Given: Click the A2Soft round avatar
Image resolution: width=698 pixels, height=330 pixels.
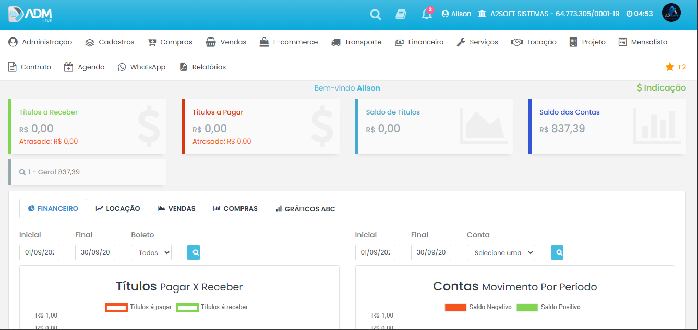Looking at the screenshot, I should pos(671,13).
